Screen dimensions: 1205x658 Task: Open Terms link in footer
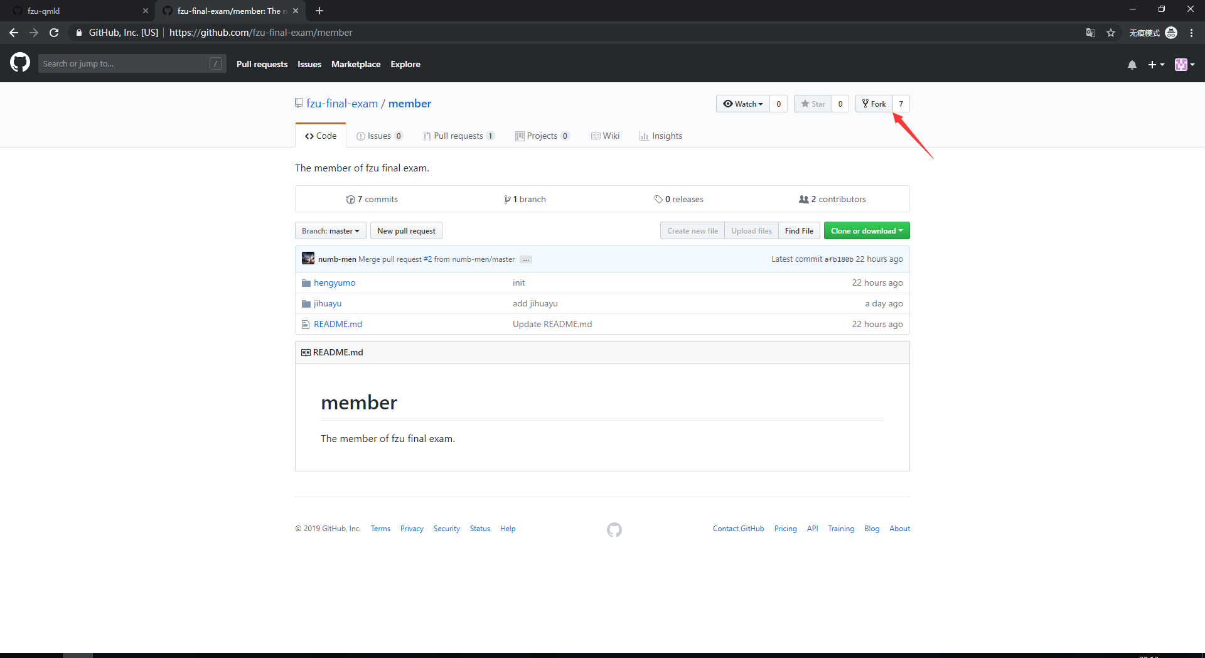tap(380, 529)
